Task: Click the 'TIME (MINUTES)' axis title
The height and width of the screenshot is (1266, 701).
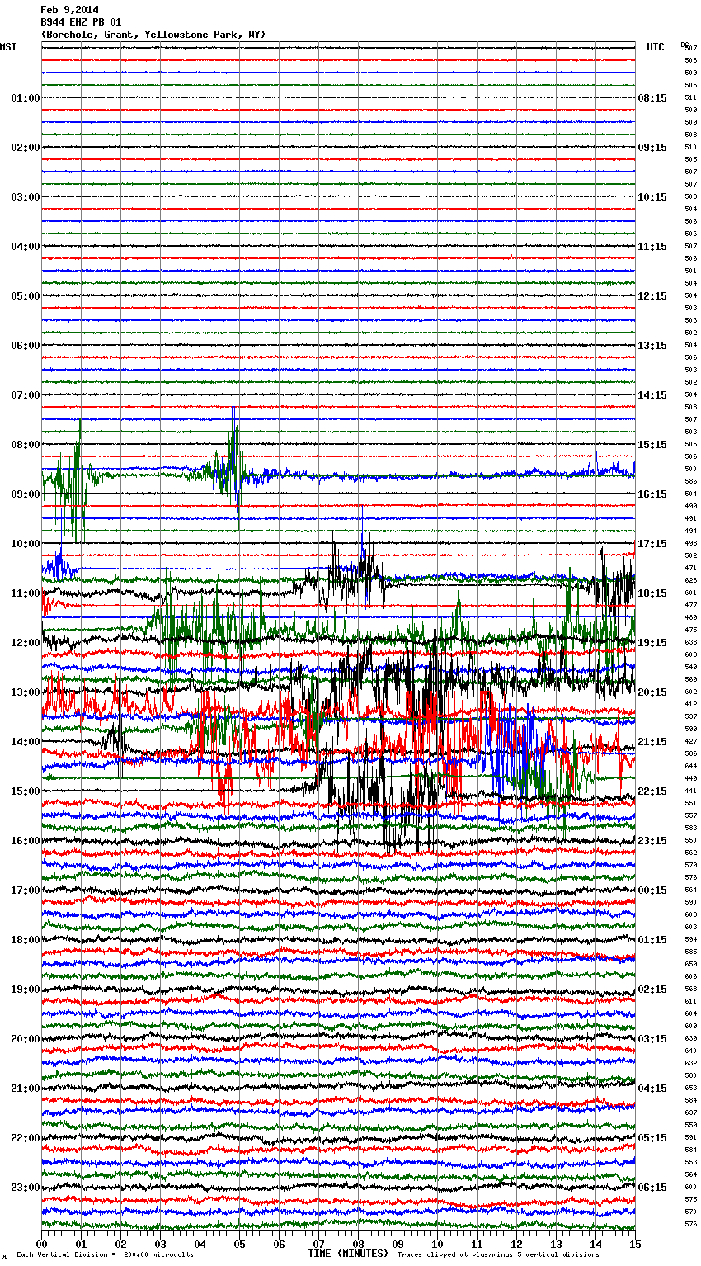Action: pos(348,1254)
